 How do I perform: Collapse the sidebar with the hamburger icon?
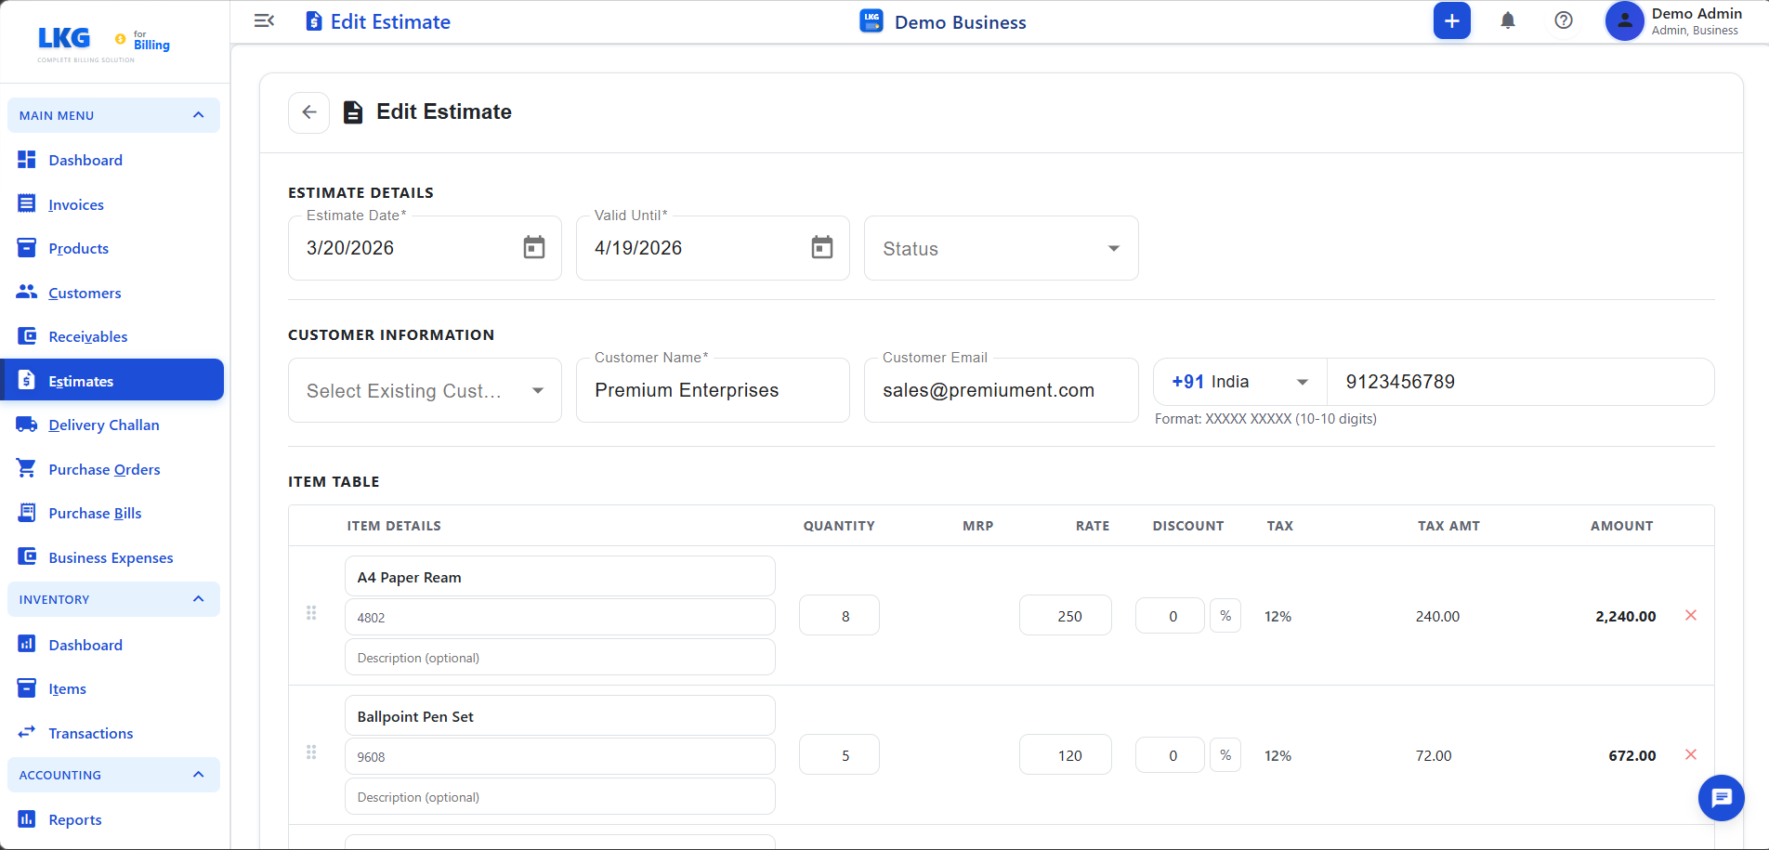pyautogui.click(x=264, y=20)
